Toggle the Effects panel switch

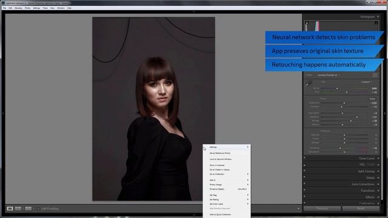pos(304,196)
